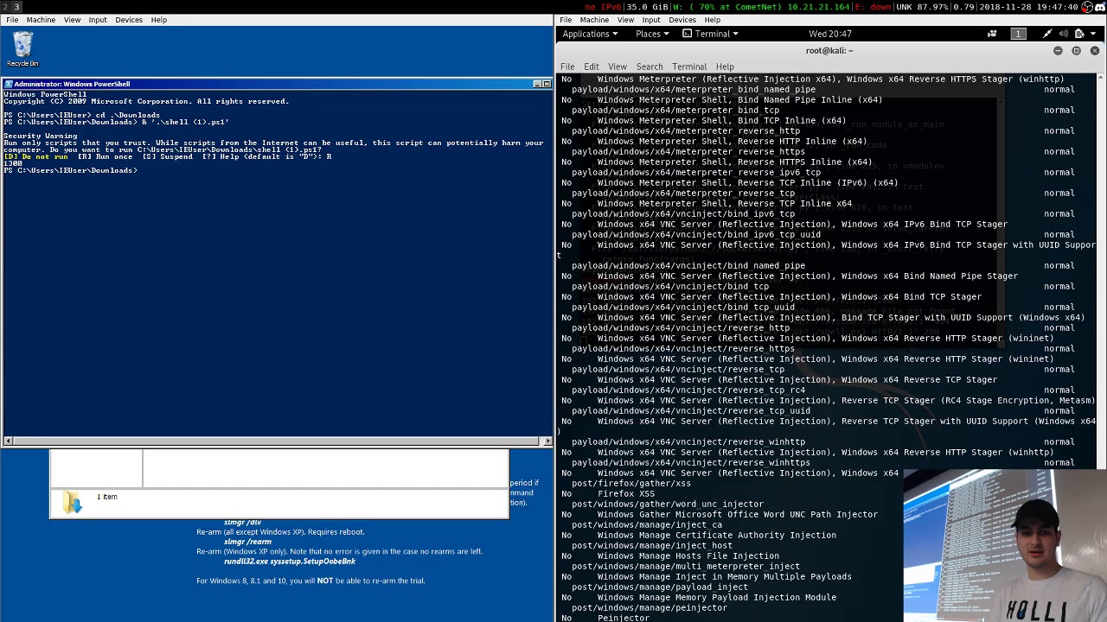Click PowerShell horizontal scrollbar left arrow

[7, 441]
